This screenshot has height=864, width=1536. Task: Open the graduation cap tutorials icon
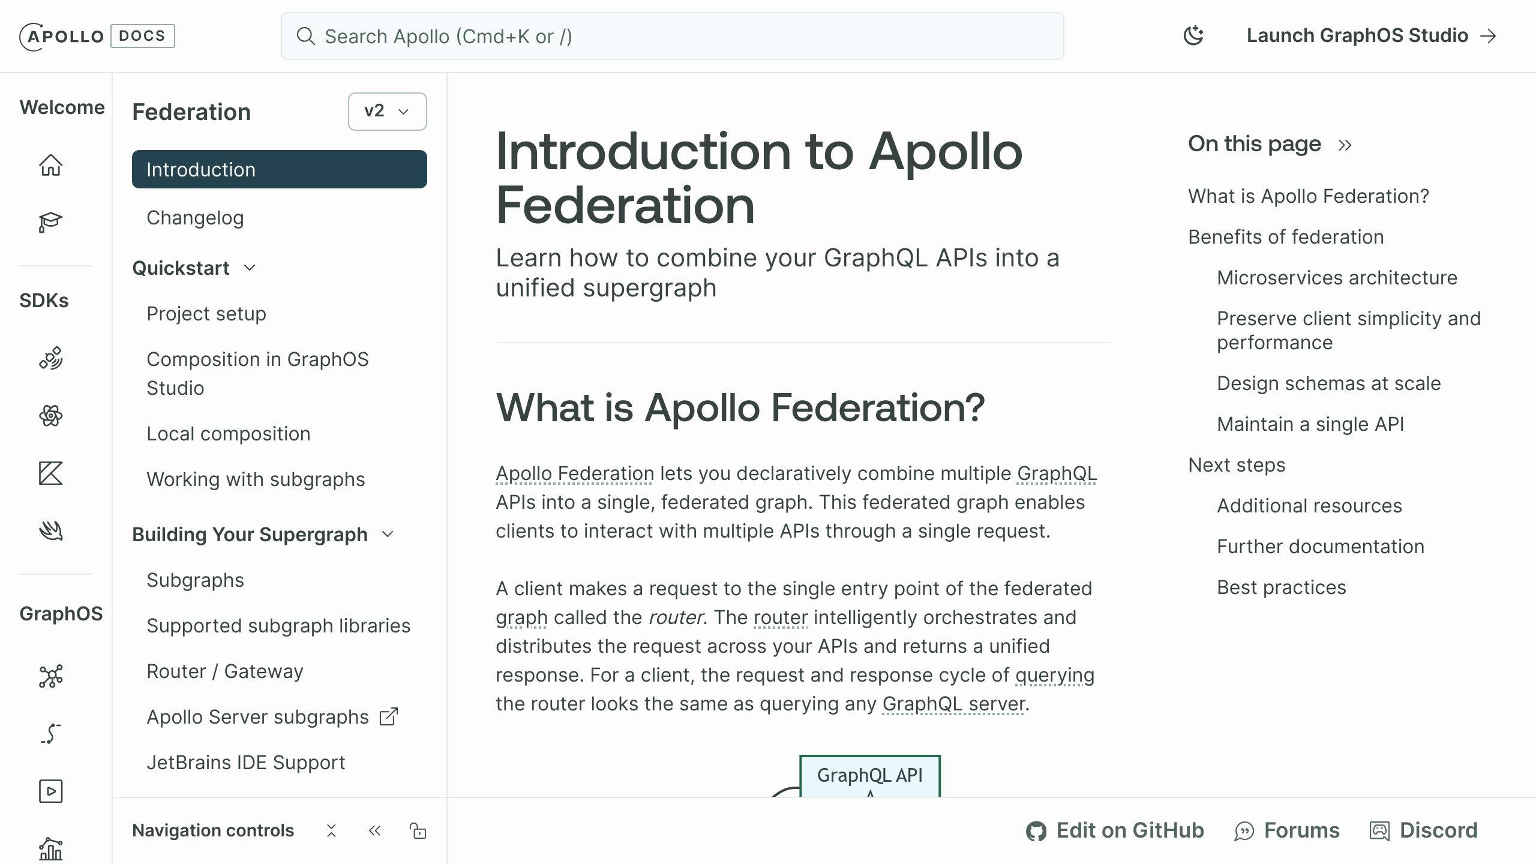52,222
